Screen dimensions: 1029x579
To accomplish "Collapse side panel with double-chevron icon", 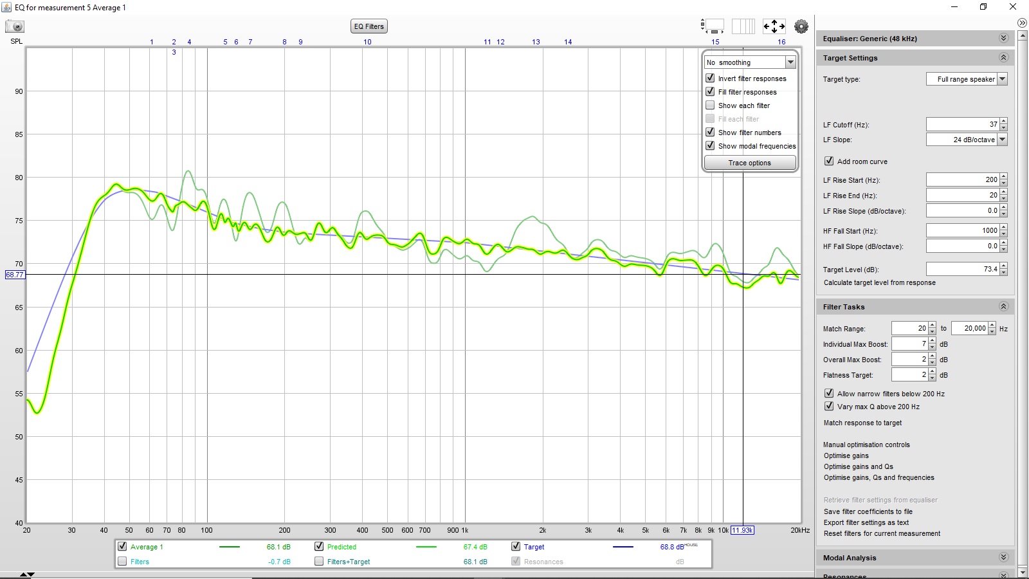I will pyautogui.click(x=1022, y=23).
